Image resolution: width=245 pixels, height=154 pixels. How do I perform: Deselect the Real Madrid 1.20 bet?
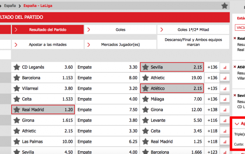pyautogui.click(x=43, y=110)
